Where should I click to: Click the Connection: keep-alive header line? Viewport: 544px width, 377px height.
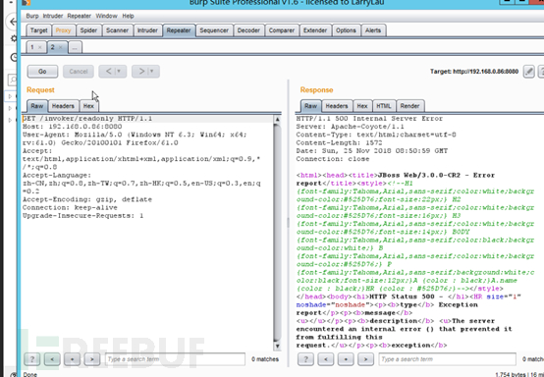tap(70, 207)
